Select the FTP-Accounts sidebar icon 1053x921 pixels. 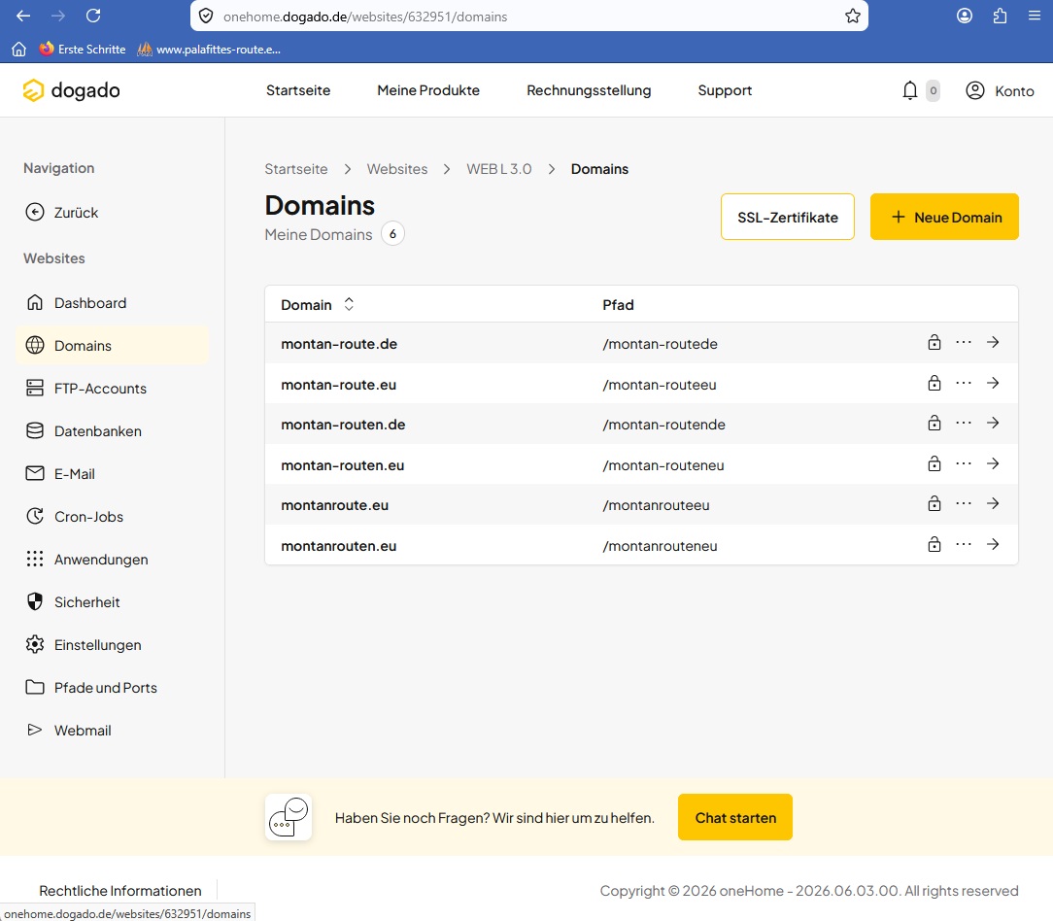[x=35, y=388]
